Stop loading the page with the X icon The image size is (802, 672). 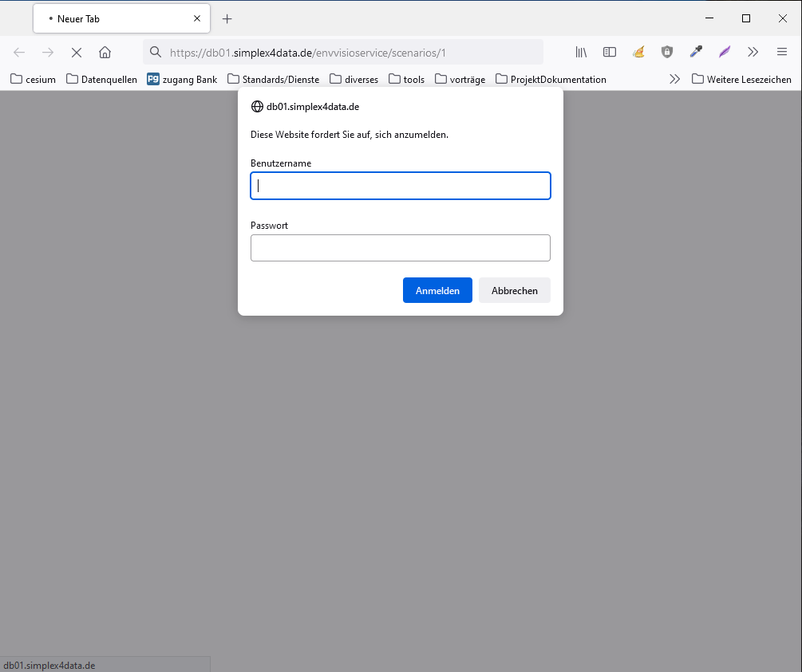coord(76,52)
